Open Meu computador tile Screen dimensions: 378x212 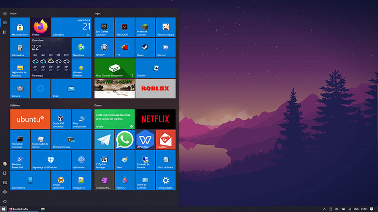[x=82, y=119]
